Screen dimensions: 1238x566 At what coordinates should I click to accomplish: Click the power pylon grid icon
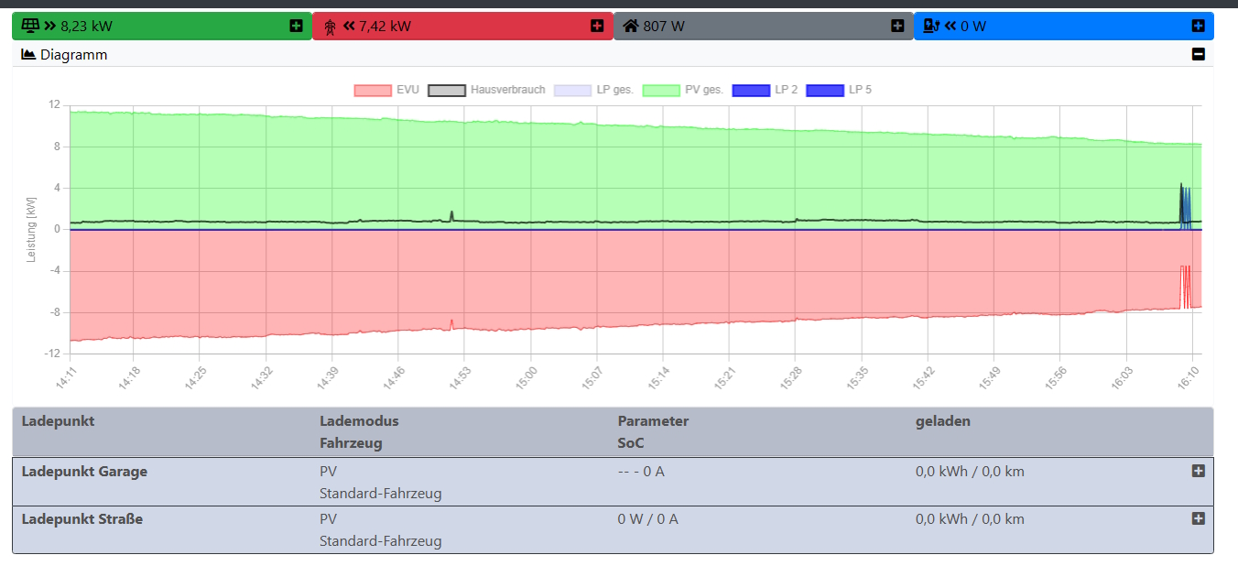330,27
